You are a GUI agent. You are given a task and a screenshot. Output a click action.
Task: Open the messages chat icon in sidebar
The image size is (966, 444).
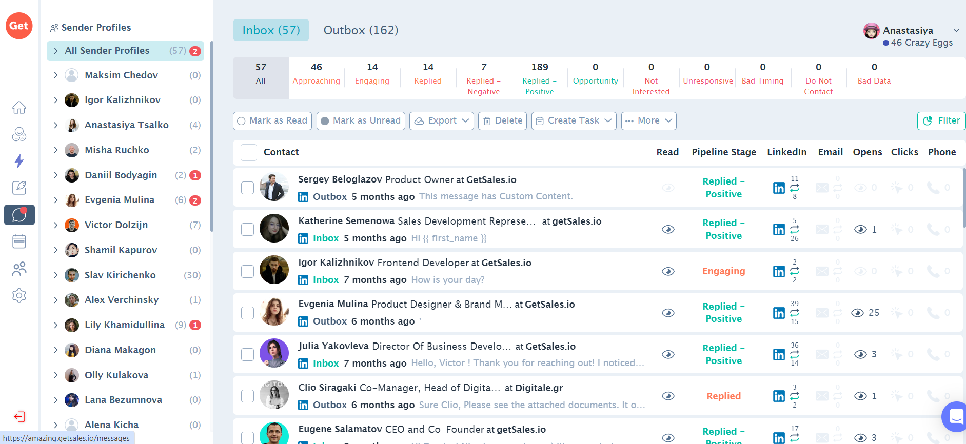(x=19, y=215)
